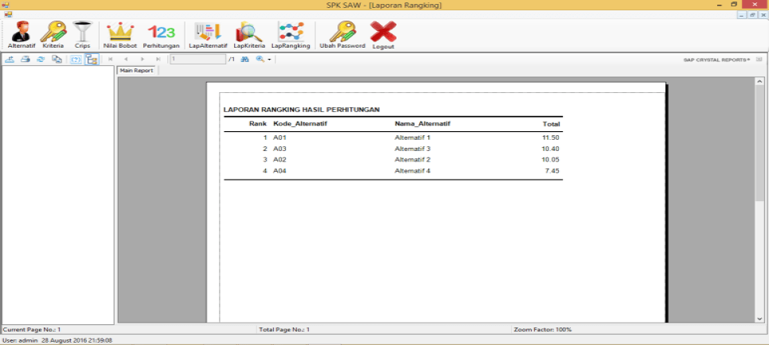Click the red Logout button
Image resolution: width=769 pixels, height=345 pixels.
click(383, 35)
